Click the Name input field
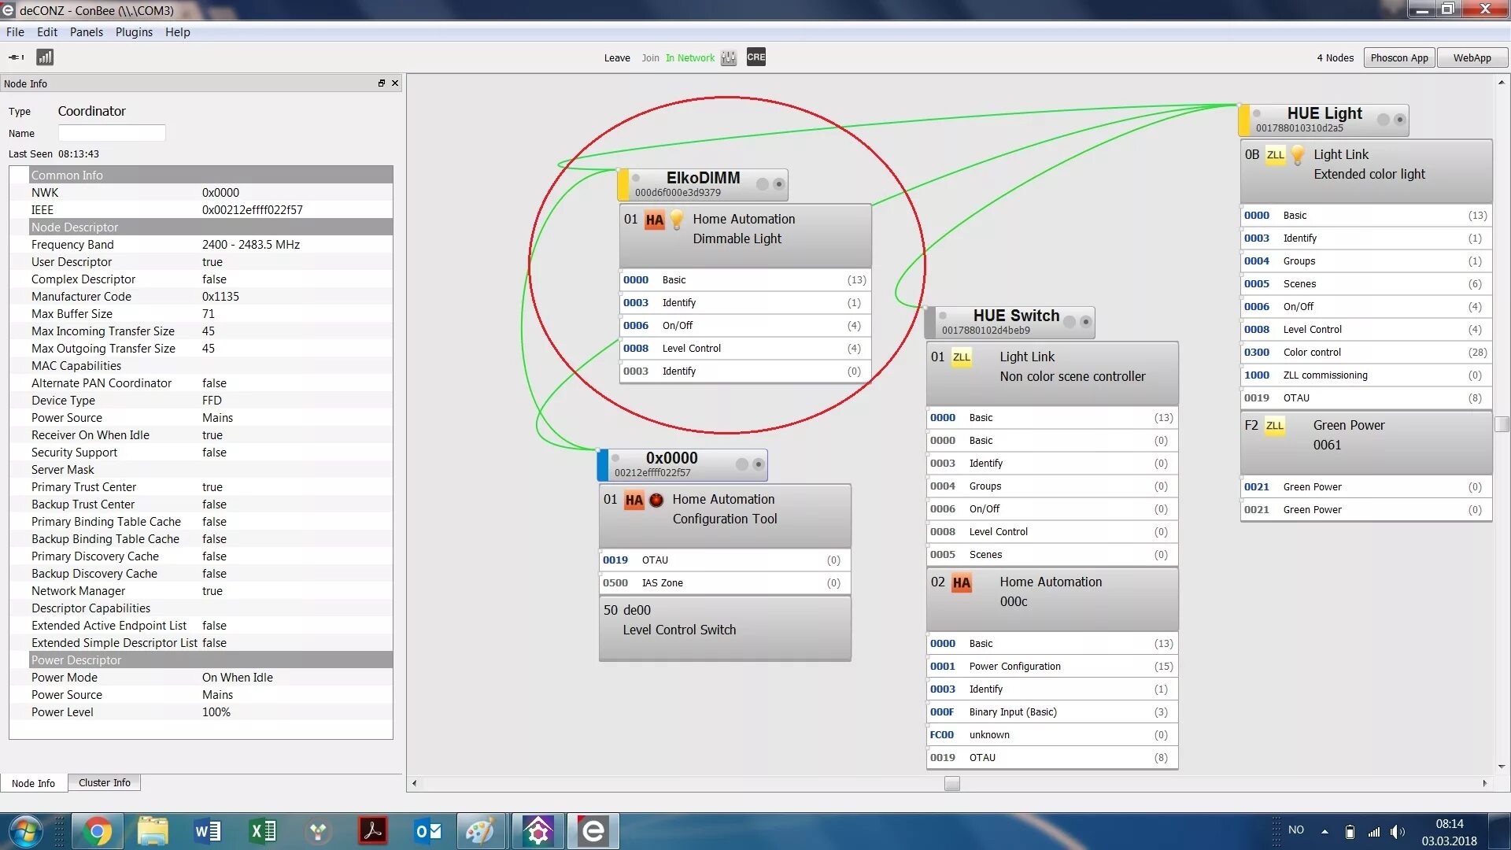The height and width of the screenshot is (850, 1511). coord(112,133)
